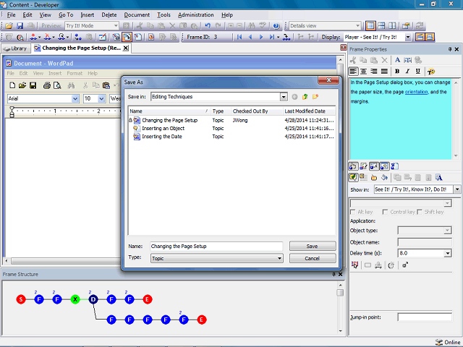Click the blue floppy save icon
Viewport: 463px width, 347px height.
(20, 26)
